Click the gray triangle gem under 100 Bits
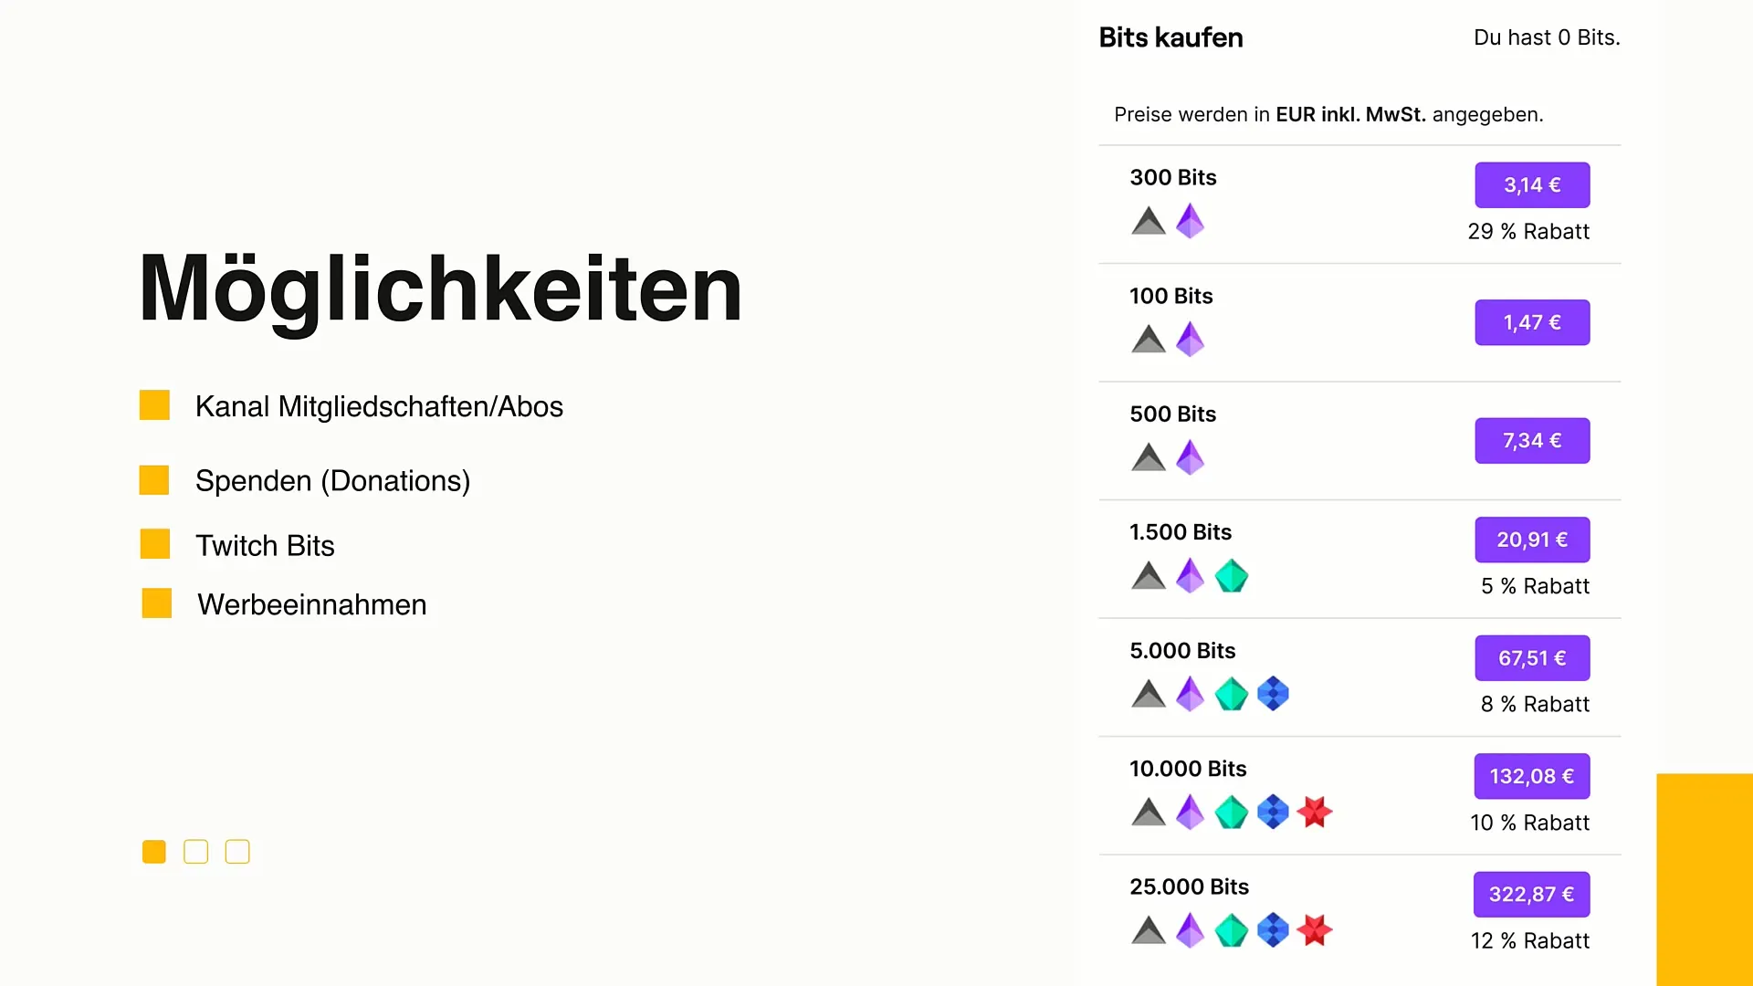This screenshot has height=986, width=1753. coord(1149,340)
